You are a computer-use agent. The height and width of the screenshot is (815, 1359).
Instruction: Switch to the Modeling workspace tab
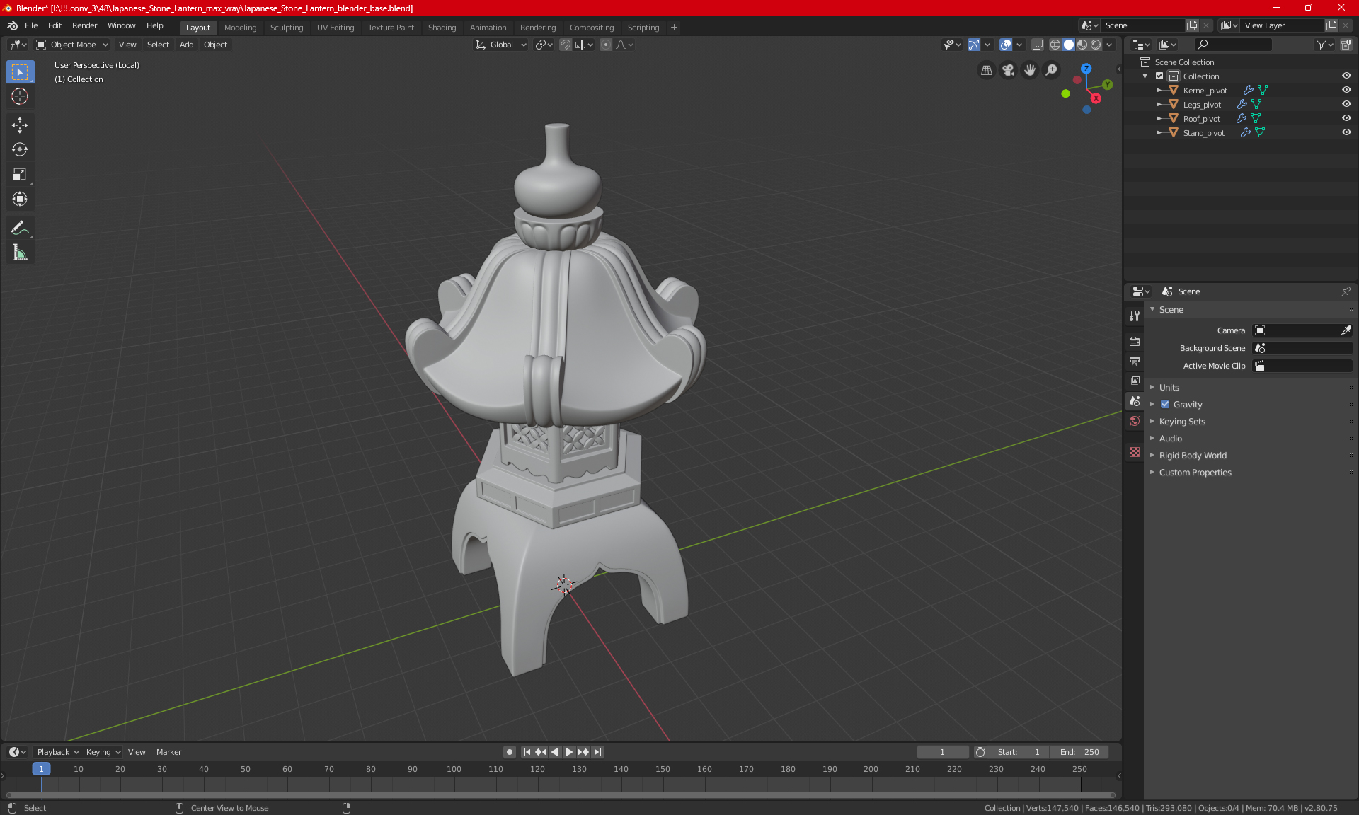240,28
